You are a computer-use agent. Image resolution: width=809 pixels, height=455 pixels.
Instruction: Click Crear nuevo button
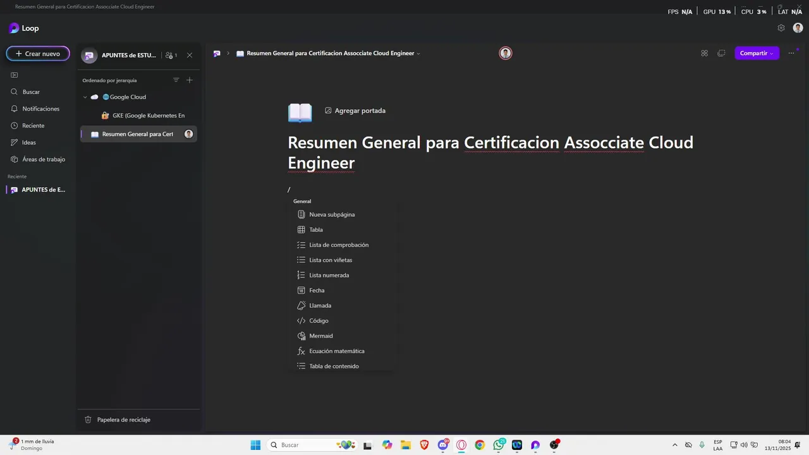(x=38, y=54)
